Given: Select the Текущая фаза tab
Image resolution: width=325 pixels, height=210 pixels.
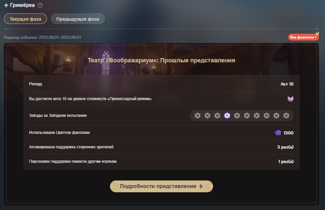Looking at the screenshot, I should pos(25,19).
